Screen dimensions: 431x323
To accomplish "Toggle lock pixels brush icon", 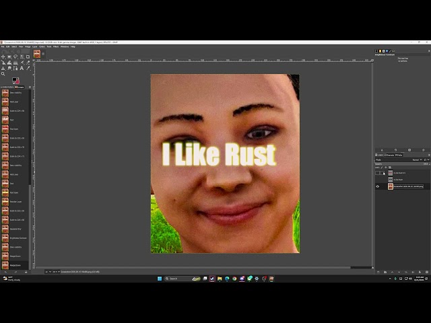I will click(382, 168).
